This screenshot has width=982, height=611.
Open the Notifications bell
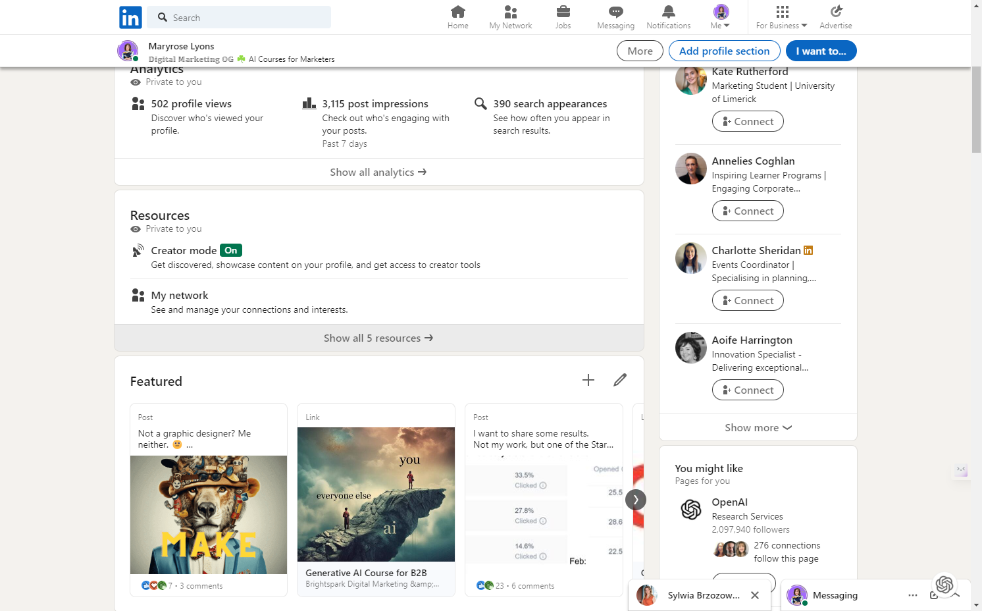[669, 17]
